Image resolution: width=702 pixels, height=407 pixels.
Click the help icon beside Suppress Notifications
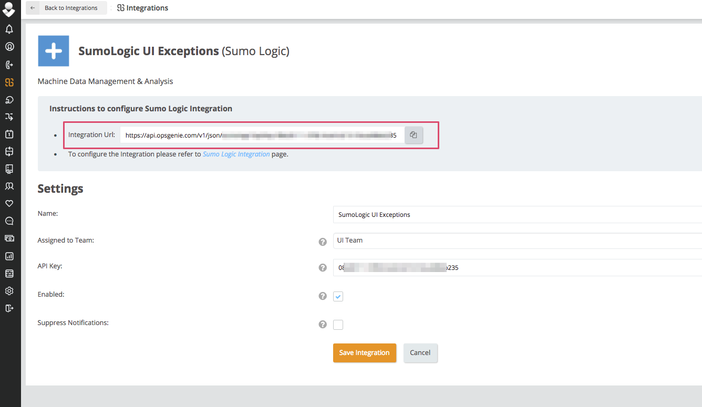(322, 324)
